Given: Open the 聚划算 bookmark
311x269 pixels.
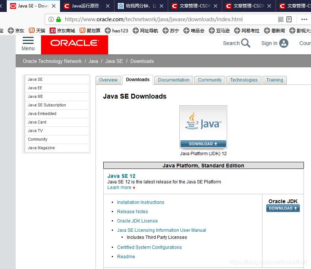Looking at the screenshot, I should [x=90, y=31].
